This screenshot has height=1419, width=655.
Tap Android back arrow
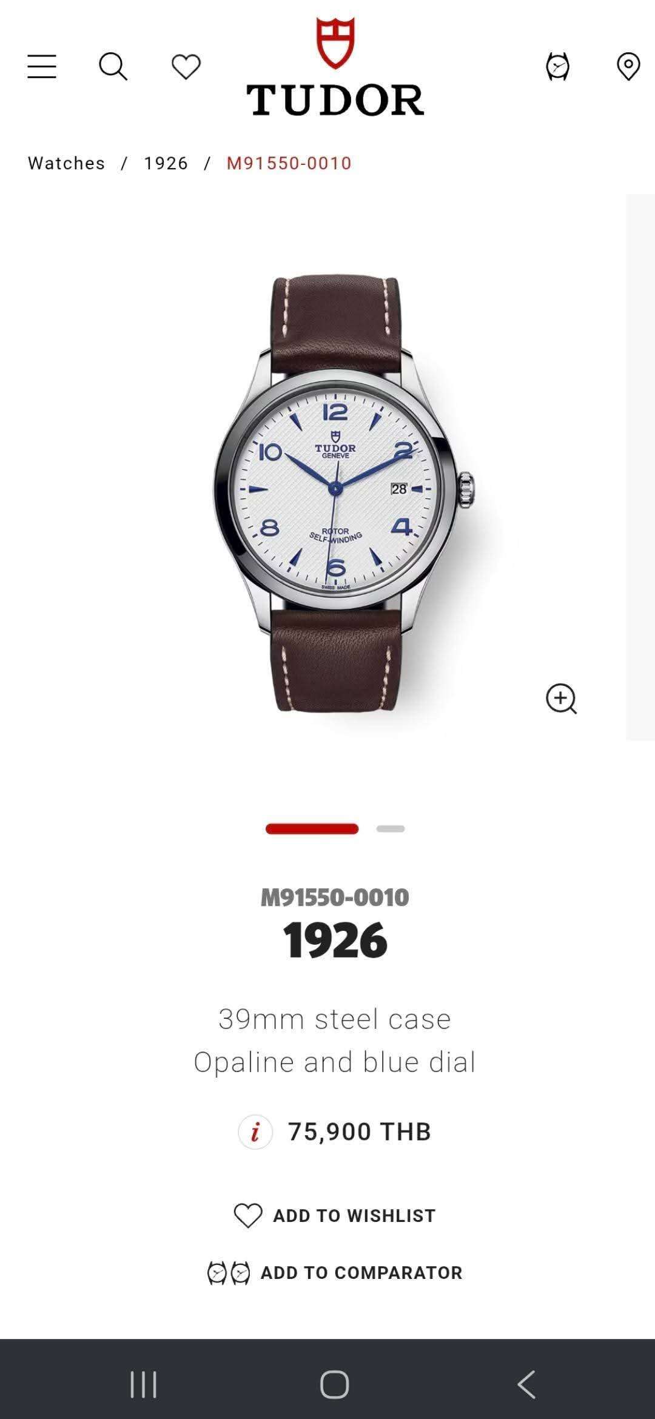point(526,1384)
